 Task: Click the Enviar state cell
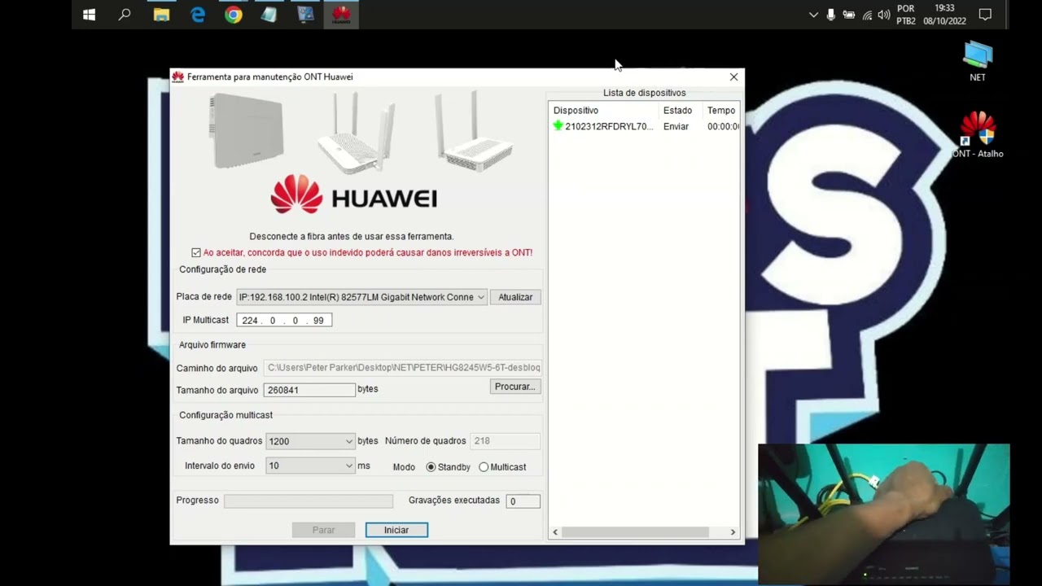[676, 126]
